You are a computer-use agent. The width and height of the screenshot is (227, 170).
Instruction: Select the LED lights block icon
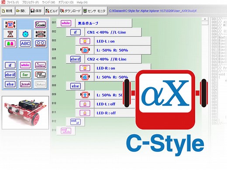[10, 44]
